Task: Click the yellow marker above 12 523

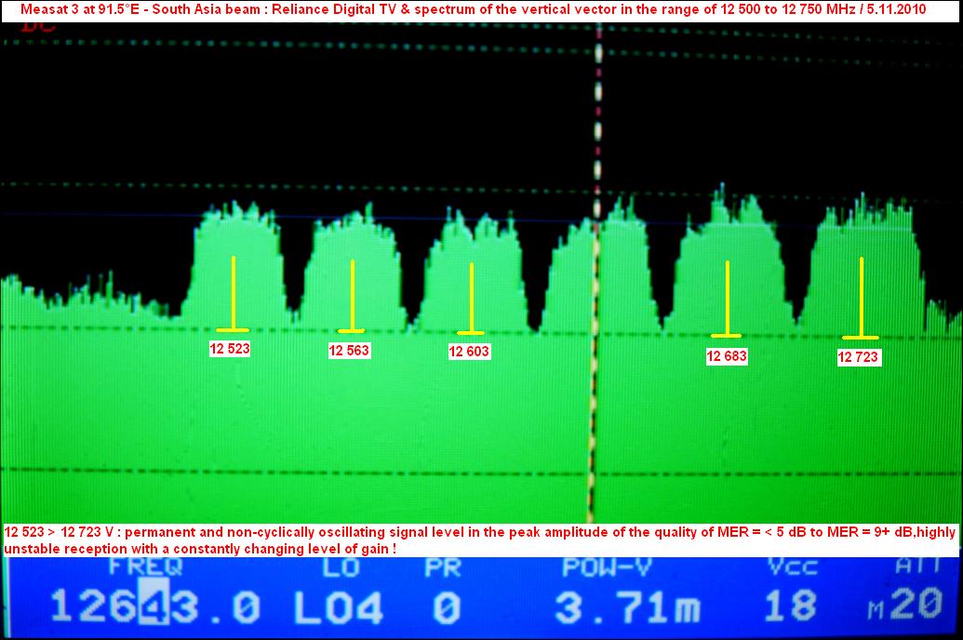Action: pyautogui.click(x=233, y=294)
